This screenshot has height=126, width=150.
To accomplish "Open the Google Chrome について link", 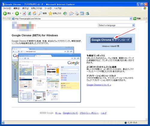I will point(99,85).
